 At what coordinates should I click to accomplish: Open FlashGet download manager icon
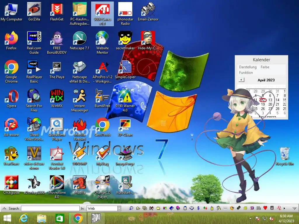tap(57, 12)
